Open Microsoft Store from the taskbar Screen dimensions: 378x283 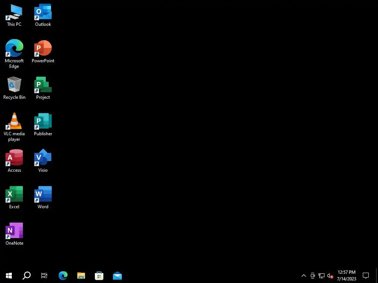99,276
